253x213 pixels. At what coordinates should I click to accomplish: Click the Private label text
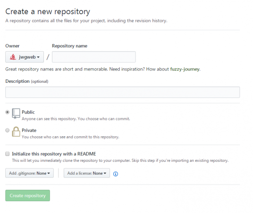(29, 130)
